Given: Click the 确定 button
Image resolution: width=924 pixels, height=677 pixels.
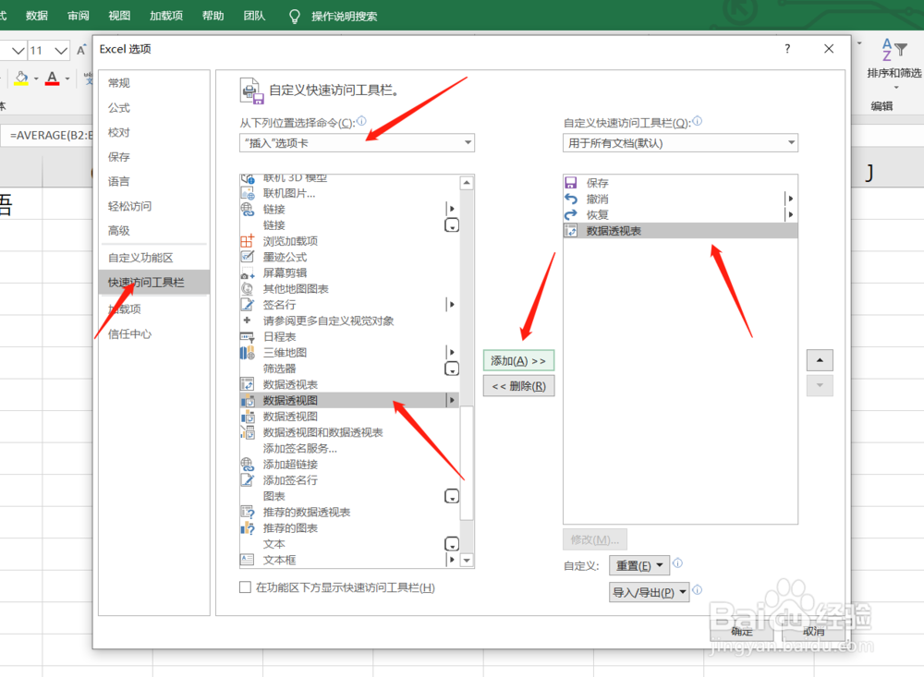Looking at the screenshot, I should pos(741,631).
